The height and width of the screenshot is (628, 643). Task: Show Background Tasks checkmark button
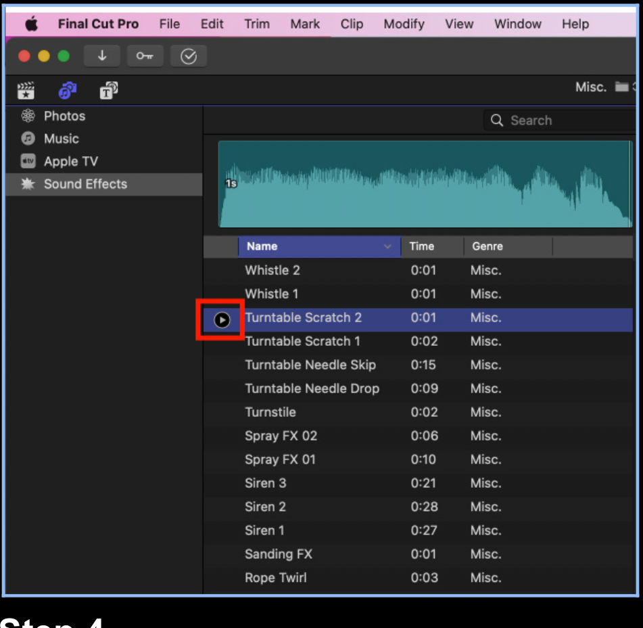coord(188,55)
